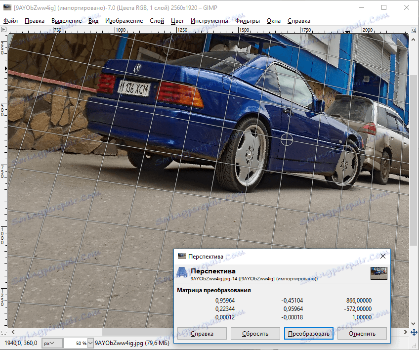Screen dimensions: 419x350
Task: Open the Файл menu
Action: 10,21
